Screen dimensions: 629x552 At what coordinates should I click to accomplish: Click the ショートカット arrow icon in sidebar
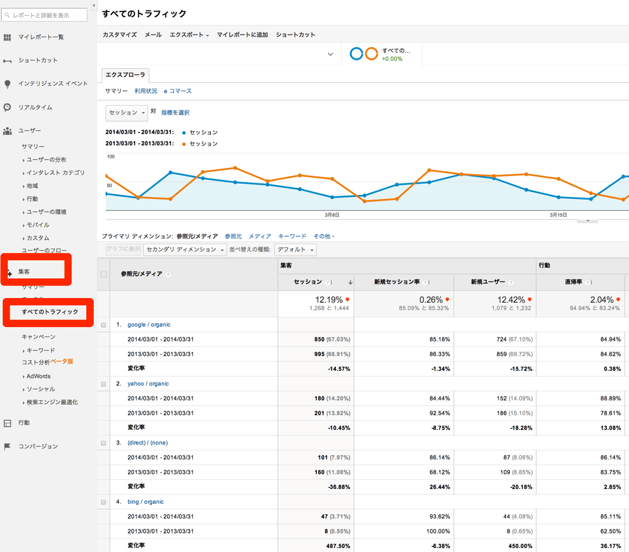pyautogui.click(x=7, y=61)
